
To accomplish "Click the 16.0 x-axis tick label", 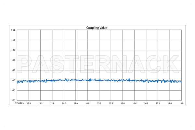I will [123, 103].
